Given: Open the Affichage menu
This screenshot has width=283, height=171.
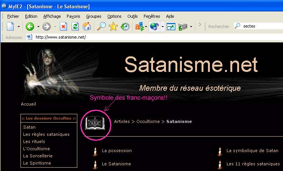Looking at the screenshot, I should pyautogui.click(x=52, y=16).
